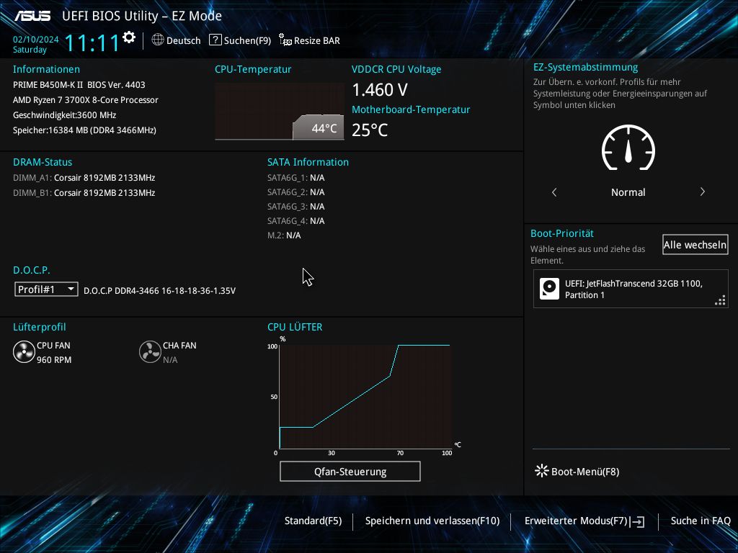Image resolution: width=738 pixels, height=553 pixels.
Task: Switch to Erweiterter Modus(F7)
Action: pos(576,521)
